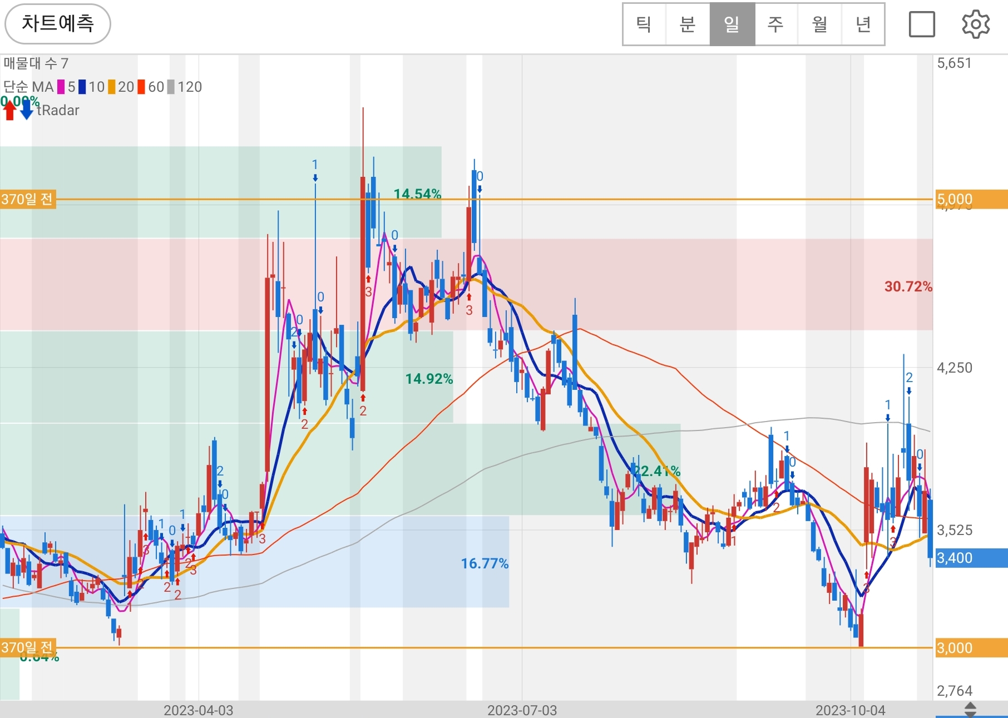Click the 5,651 price axis label
This screenshot has height=718, width=1008.
click(x=955, y=63)
